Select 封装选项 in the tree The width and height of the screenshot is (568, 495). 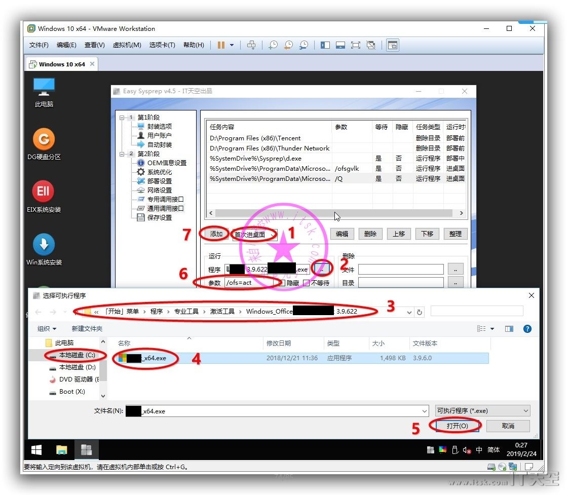(160, 126)
